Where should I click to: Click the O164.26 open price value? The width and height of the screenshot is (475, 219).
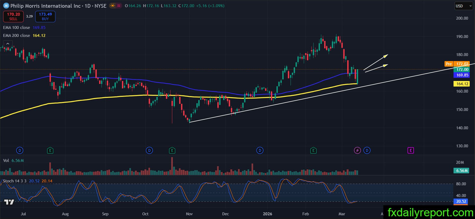click(x=133, y=6)
